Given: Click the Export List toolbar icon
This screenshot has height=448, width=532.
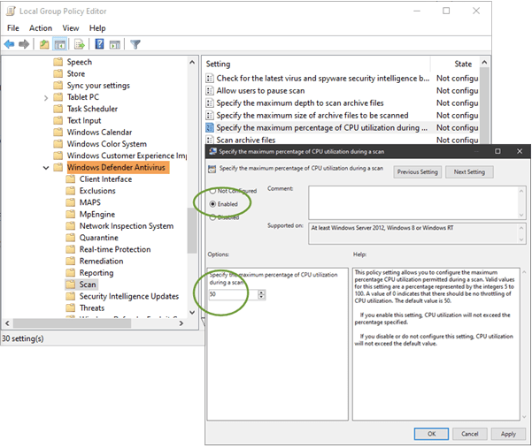Looking at the screenshot, I should tap(80, 44).
